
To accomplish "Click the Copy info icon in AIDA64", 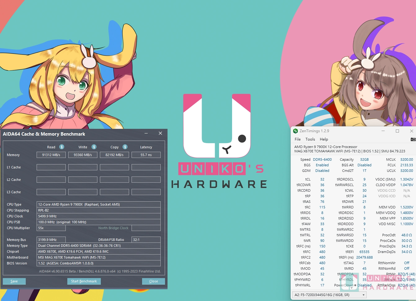I will coord(125,147).
